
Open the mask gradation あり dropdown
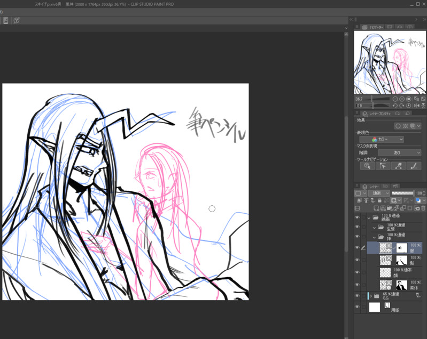tap(400, 152)
